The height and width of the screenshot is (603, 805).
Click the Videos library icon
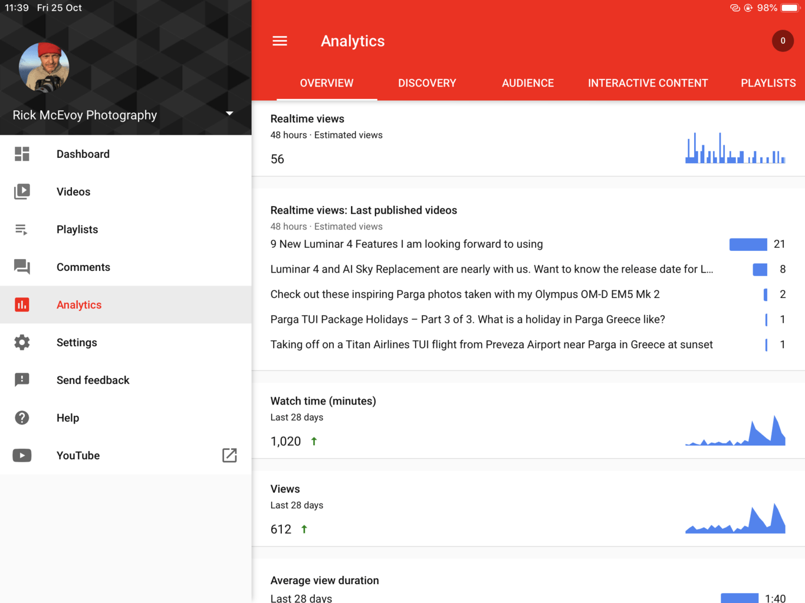22,191
